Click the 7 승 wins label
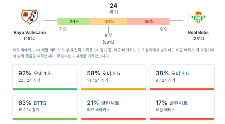This screenshot has width=225, height=124. tap(63, 29)
